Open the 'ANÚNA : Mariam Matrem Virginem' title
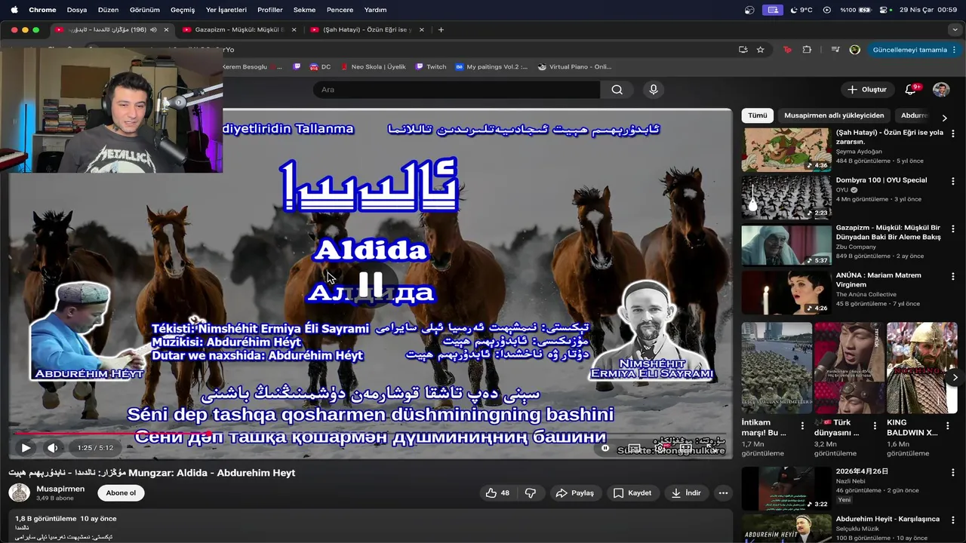966x543 pixels. point(878,280)
